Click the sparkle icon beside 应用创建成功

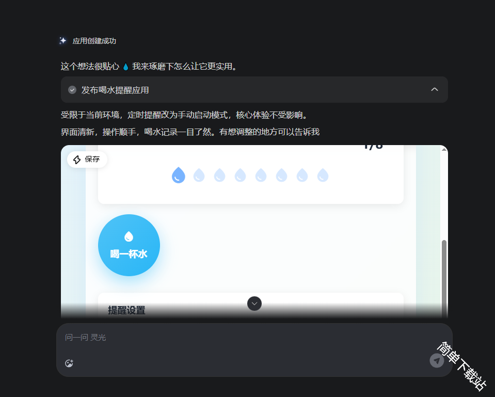click(63, 41)
